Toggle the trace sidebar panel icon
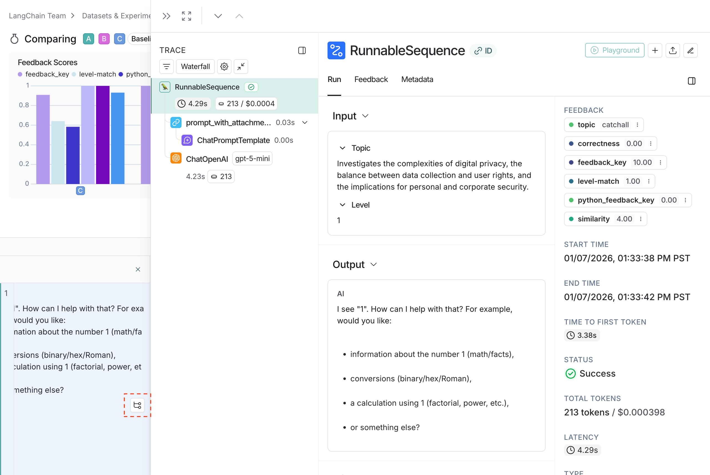Image resolution: width=710 pixels, height=475 pixels. pyautogui.click(x=302, y=50)
